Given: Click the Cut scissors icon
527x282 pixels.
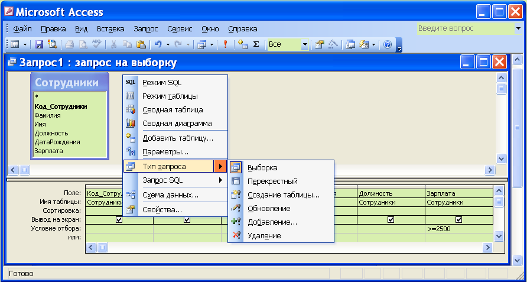Looking at the screenshot, I should pos(113,44).
